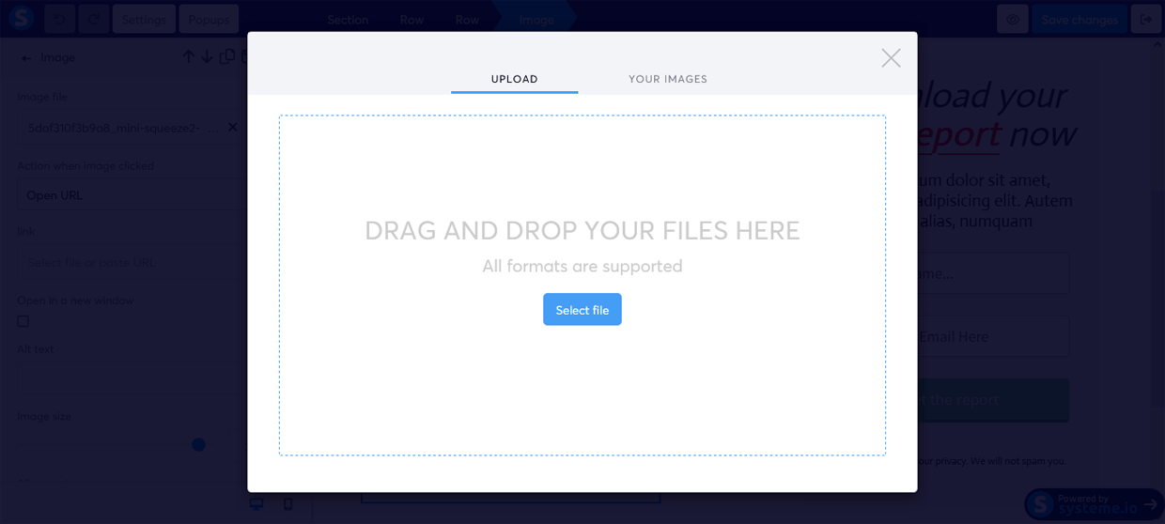Open the Action when image clicked dropdown
1165x524 pixels.
click(132, 195)
